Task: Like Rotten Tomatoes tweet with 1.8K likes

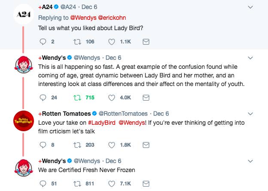Action: [112, 145]
